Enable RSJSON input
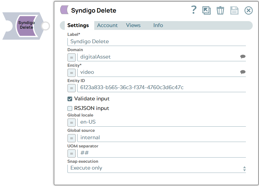The image size is (259, 186). click(69, 108)
